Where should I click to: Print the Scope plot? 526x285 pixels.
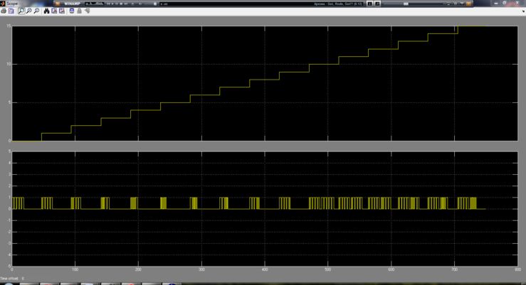[4, 11]
